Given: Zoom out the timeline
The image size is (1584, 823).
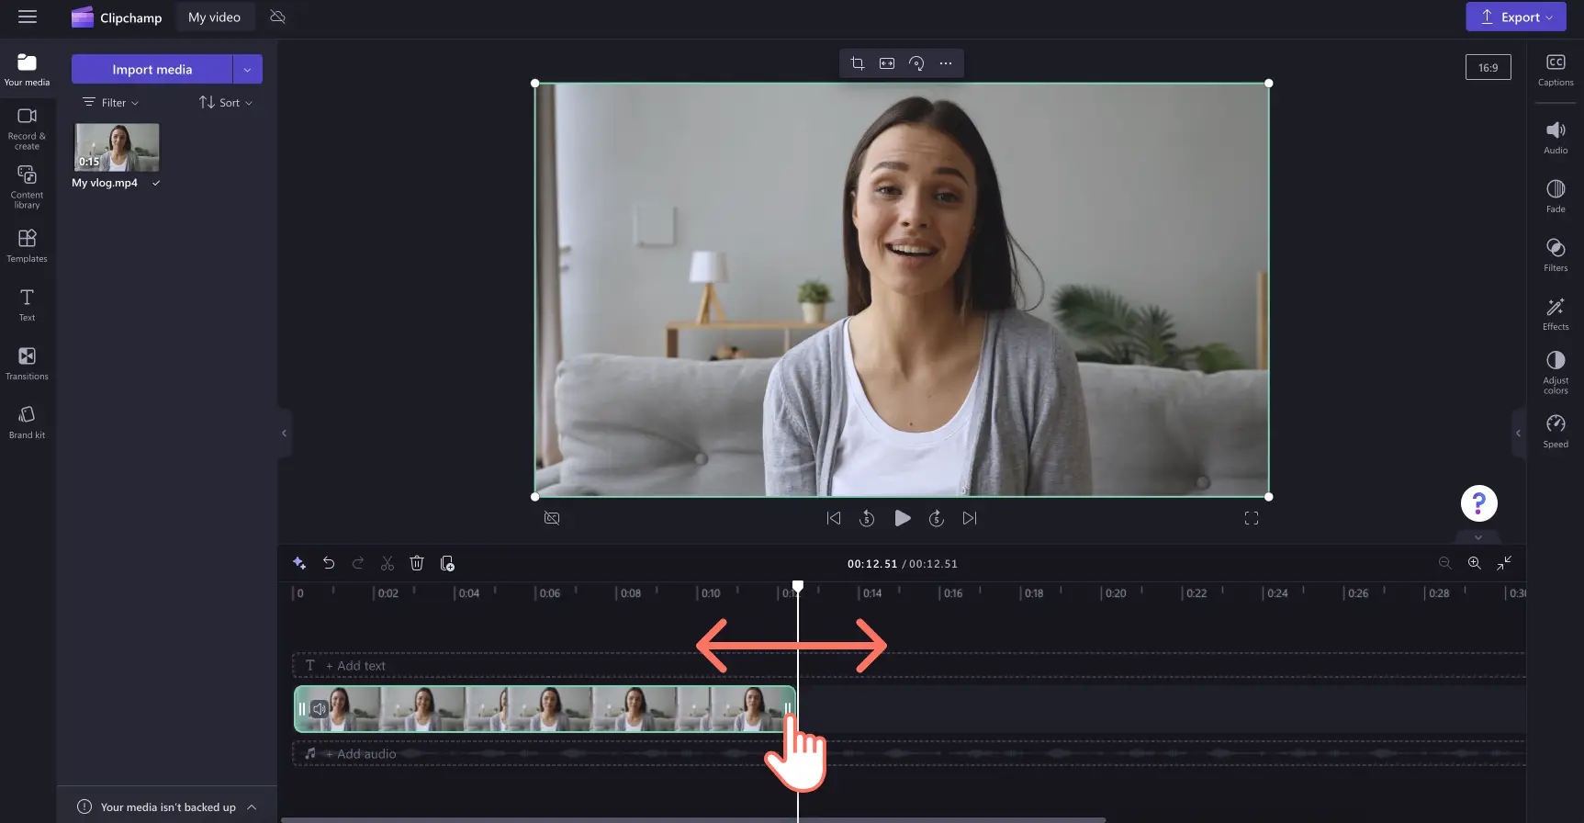Looking at the screenshot, I should tap(1444, 563).
